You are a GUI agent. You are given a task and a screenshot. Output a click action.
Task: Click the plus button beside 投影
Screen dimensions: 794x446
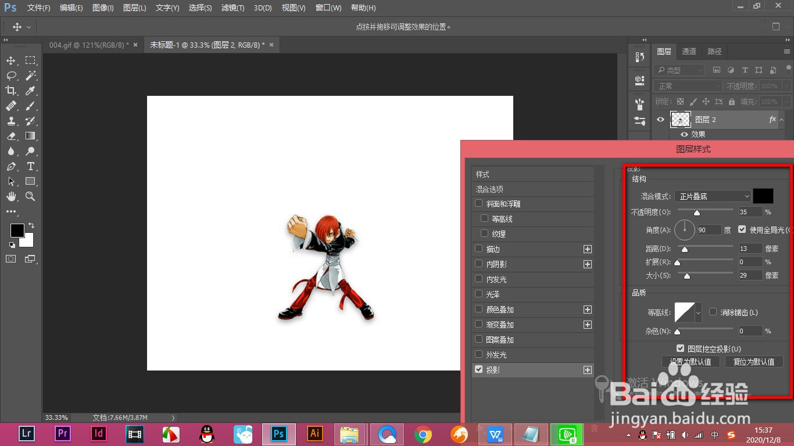(x=588, y=370)
